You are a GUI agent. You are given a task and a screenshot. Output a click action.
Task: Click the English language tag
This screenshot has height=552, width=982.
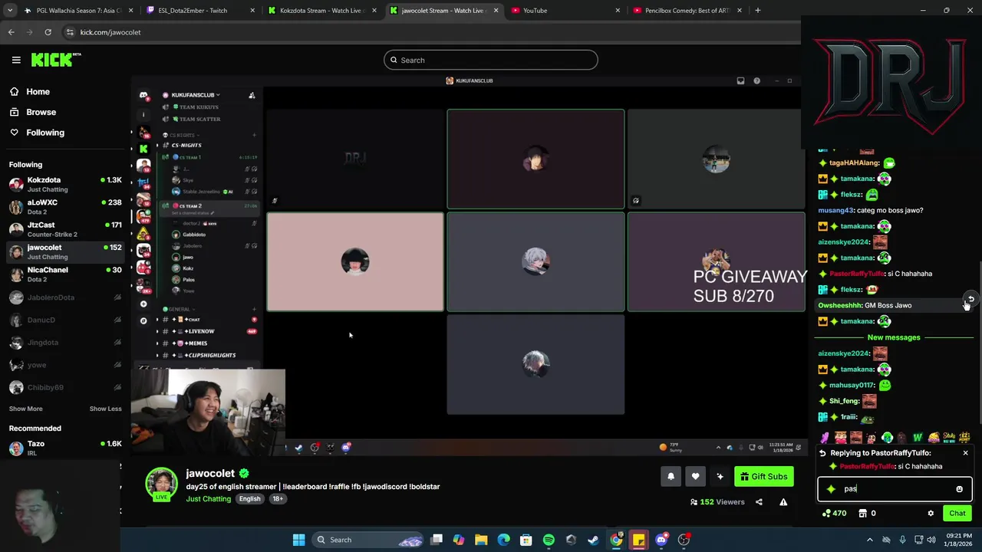click(x=249, y=499)
